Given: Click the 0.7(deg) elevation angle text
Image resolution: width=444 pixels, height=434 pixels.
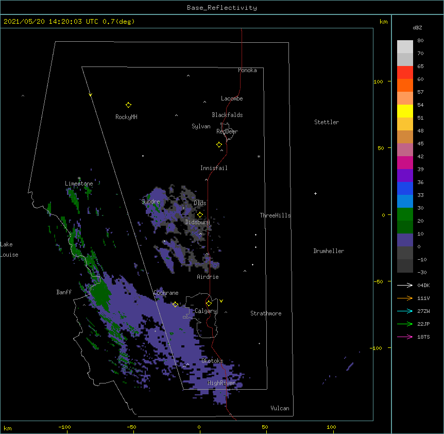Looking at the screenshot, I should coord(118,22).
